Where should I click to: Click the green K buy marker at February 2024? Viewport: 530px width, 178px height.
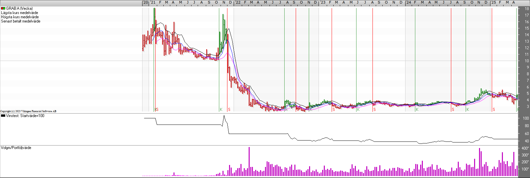(417, 110)
